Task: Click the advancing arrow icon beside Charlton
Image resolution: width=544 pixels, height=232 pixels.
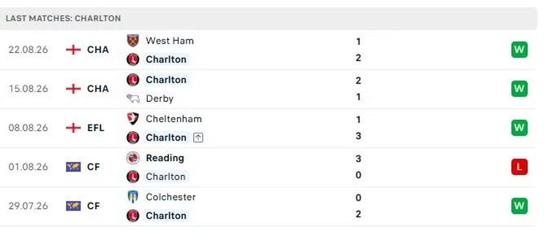Action: click(198, 138)
